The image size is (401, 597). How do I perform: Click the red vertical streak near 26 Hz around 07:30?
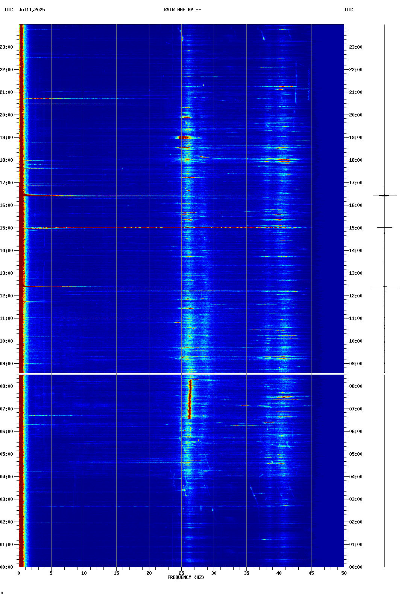point(190,400)
